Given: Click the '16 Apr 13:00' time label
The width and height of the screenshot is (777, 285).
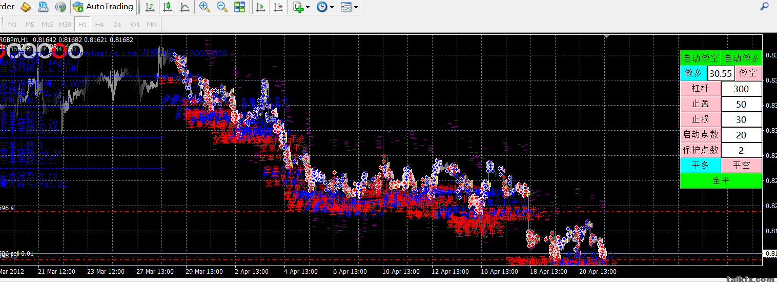Looking at the screenshot, I should coord(499,272).
